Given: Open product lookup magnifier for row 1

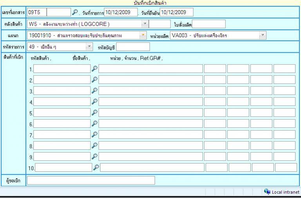Looking at the screenshot, I should [x=94, y=68].
